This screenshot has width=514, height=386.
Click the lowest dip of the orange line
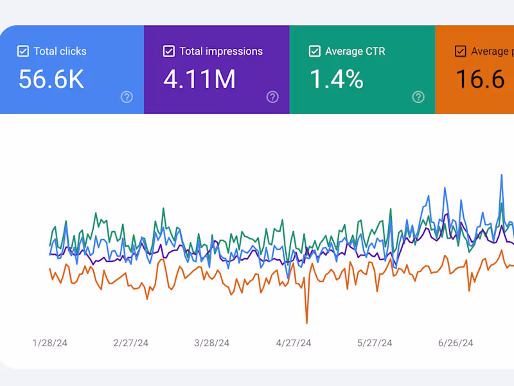[x=307, y=322]
